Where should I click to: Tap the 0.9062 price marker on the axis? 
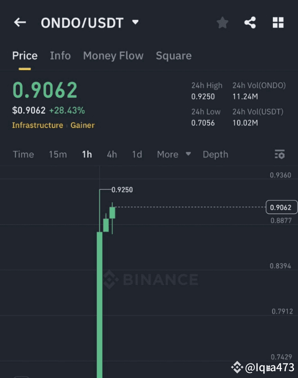281,207
